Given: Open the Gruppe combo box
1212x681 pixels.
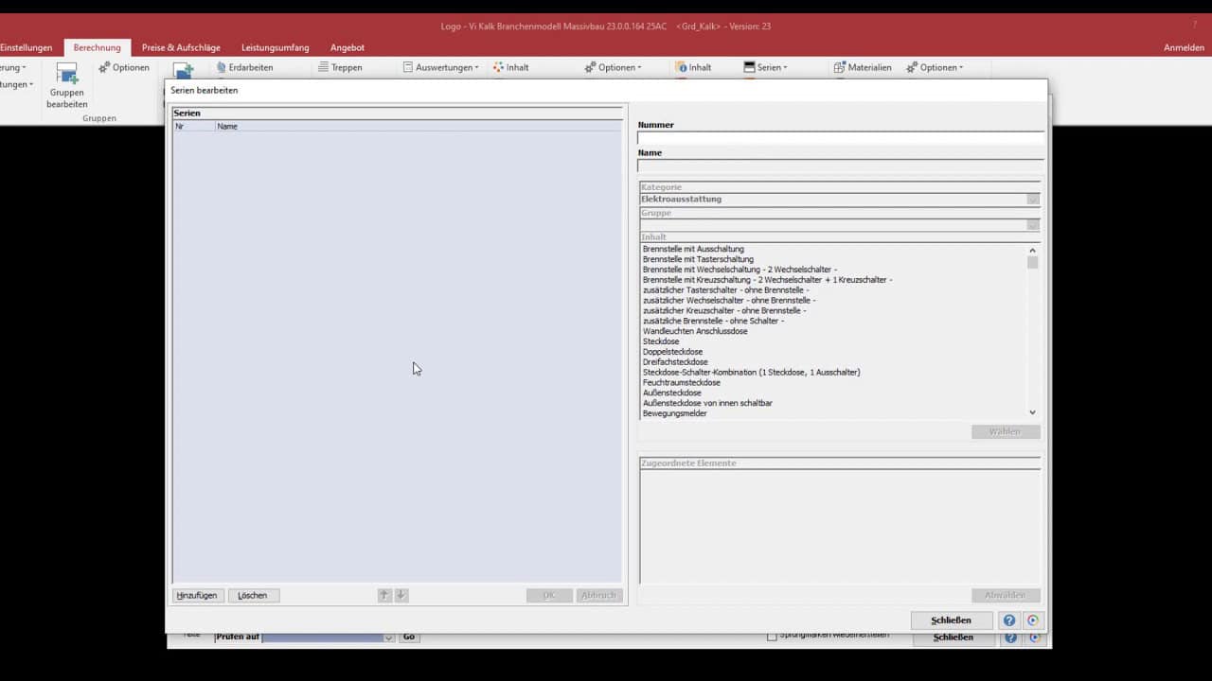Looking at the screenshot, I should point(840,224).
